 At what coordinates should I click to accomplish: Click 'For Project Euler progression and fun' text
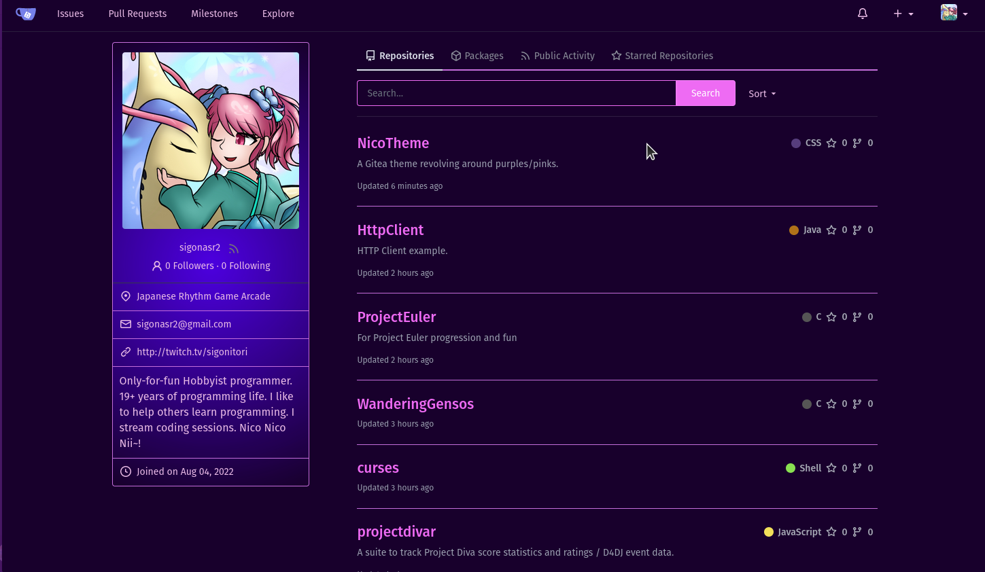click(x=437, y=338)
